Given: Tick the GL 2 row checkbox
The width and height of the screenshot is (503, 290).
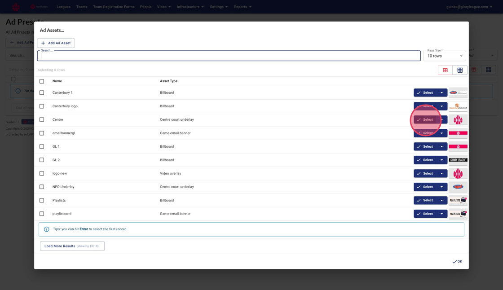Looking at the screenshot, I should 42,160.
